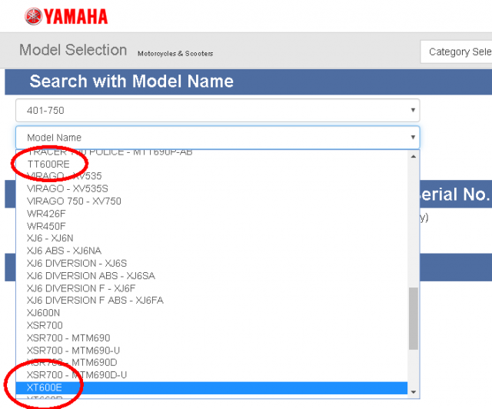This screenshot has height=409, width=492.
Task: Select XT600E highlighted option
Action: click(212, 387)
